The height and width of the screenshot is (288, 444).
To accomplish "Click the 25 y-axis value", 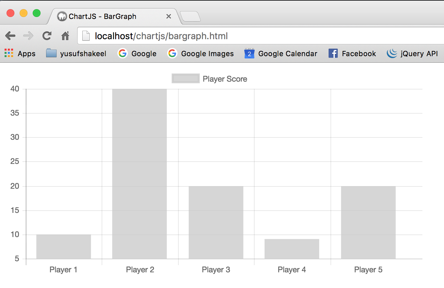I will tap(15, 162).
